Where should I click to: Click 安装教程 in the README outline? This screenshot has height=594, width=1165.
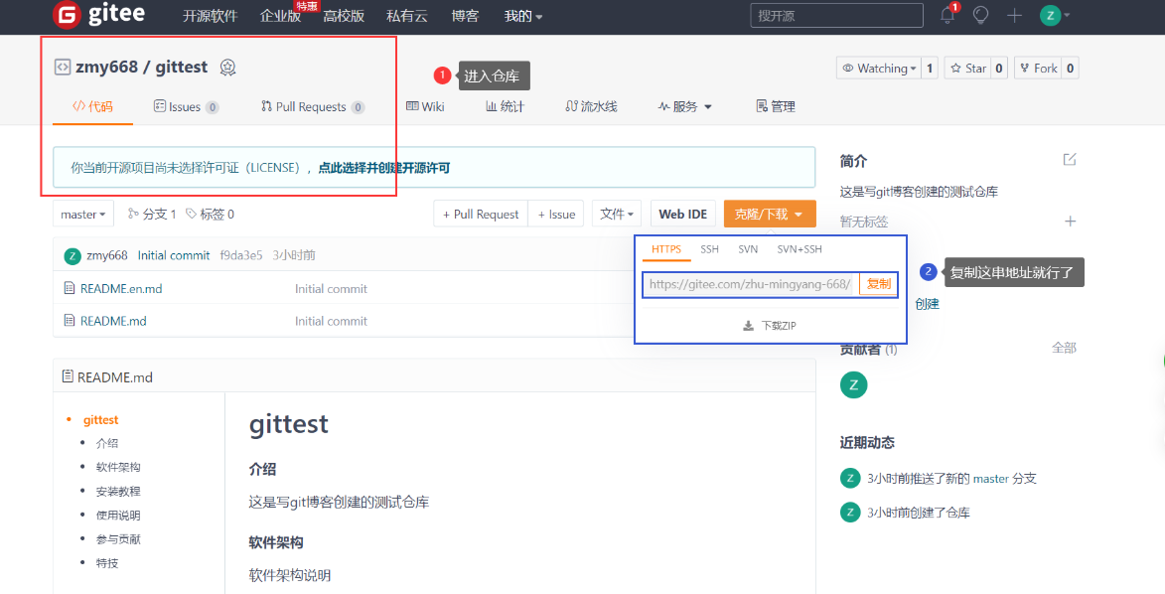[118, 492]
